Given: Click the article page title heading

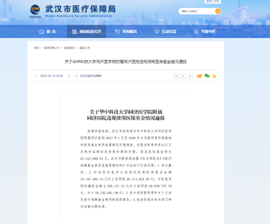Looking at the screenshot, I should click(x=126, y=62).
